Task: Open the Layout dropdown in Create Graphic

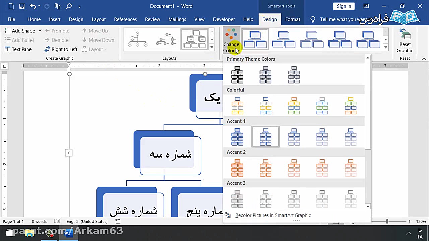Action: [x=94, y=49]
